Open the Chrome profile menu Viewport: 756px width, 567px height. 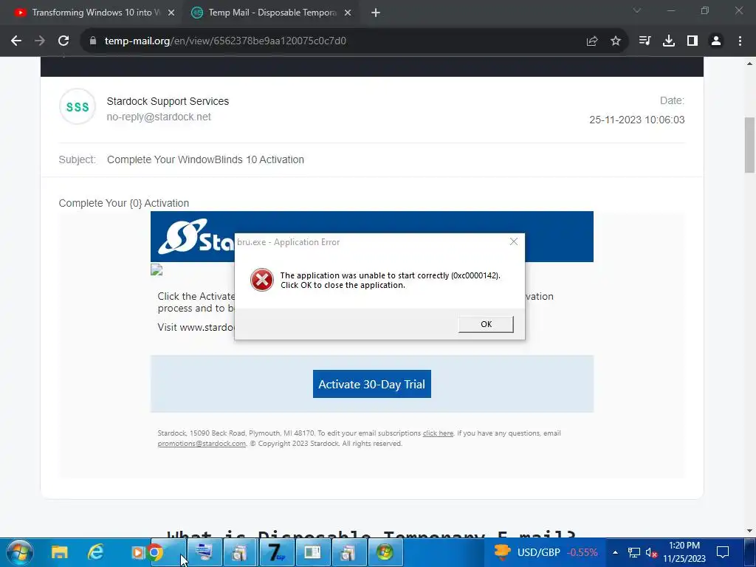point(716,41)
